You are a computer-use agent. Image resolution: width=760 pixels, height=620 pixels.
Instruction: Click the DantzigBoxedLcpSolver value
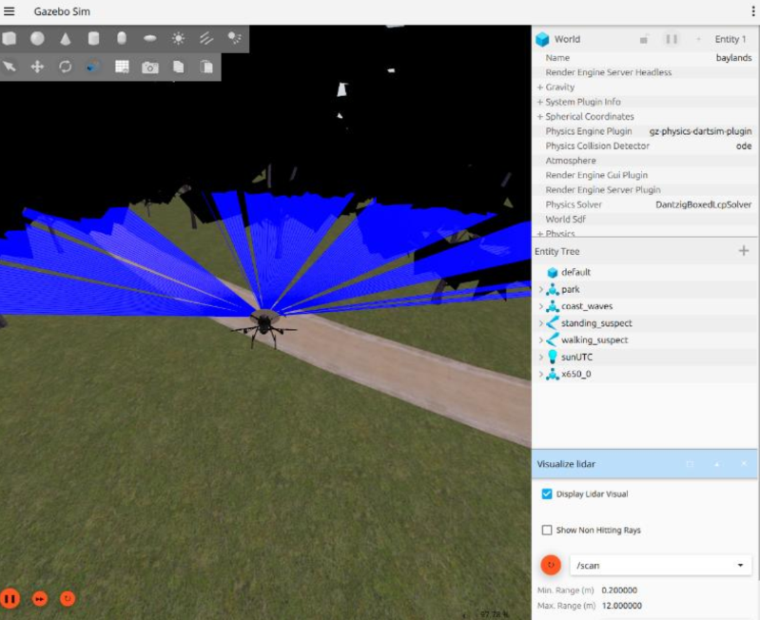[703, 204]
